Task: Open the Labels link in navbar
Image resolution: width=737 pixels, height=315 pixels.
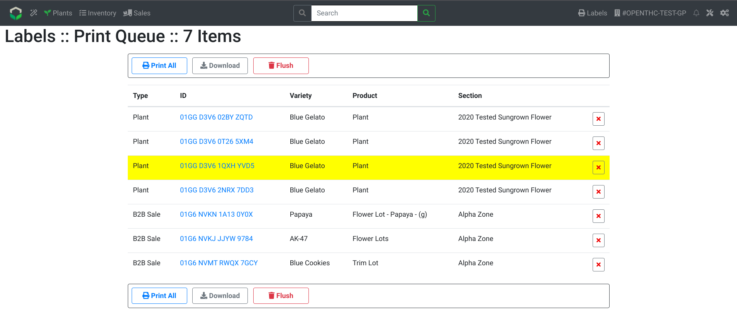Action: pos(593,13)
